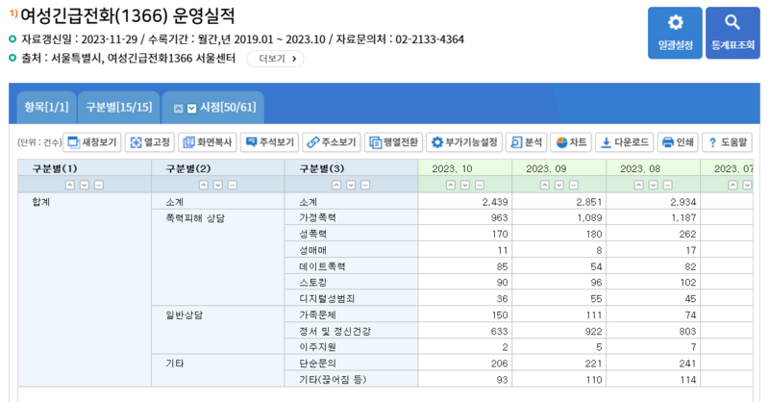This screenshot has height=402, width=769.
Task: Sort 구분별(1) column ascending arrow
Action: coord(70,185)
